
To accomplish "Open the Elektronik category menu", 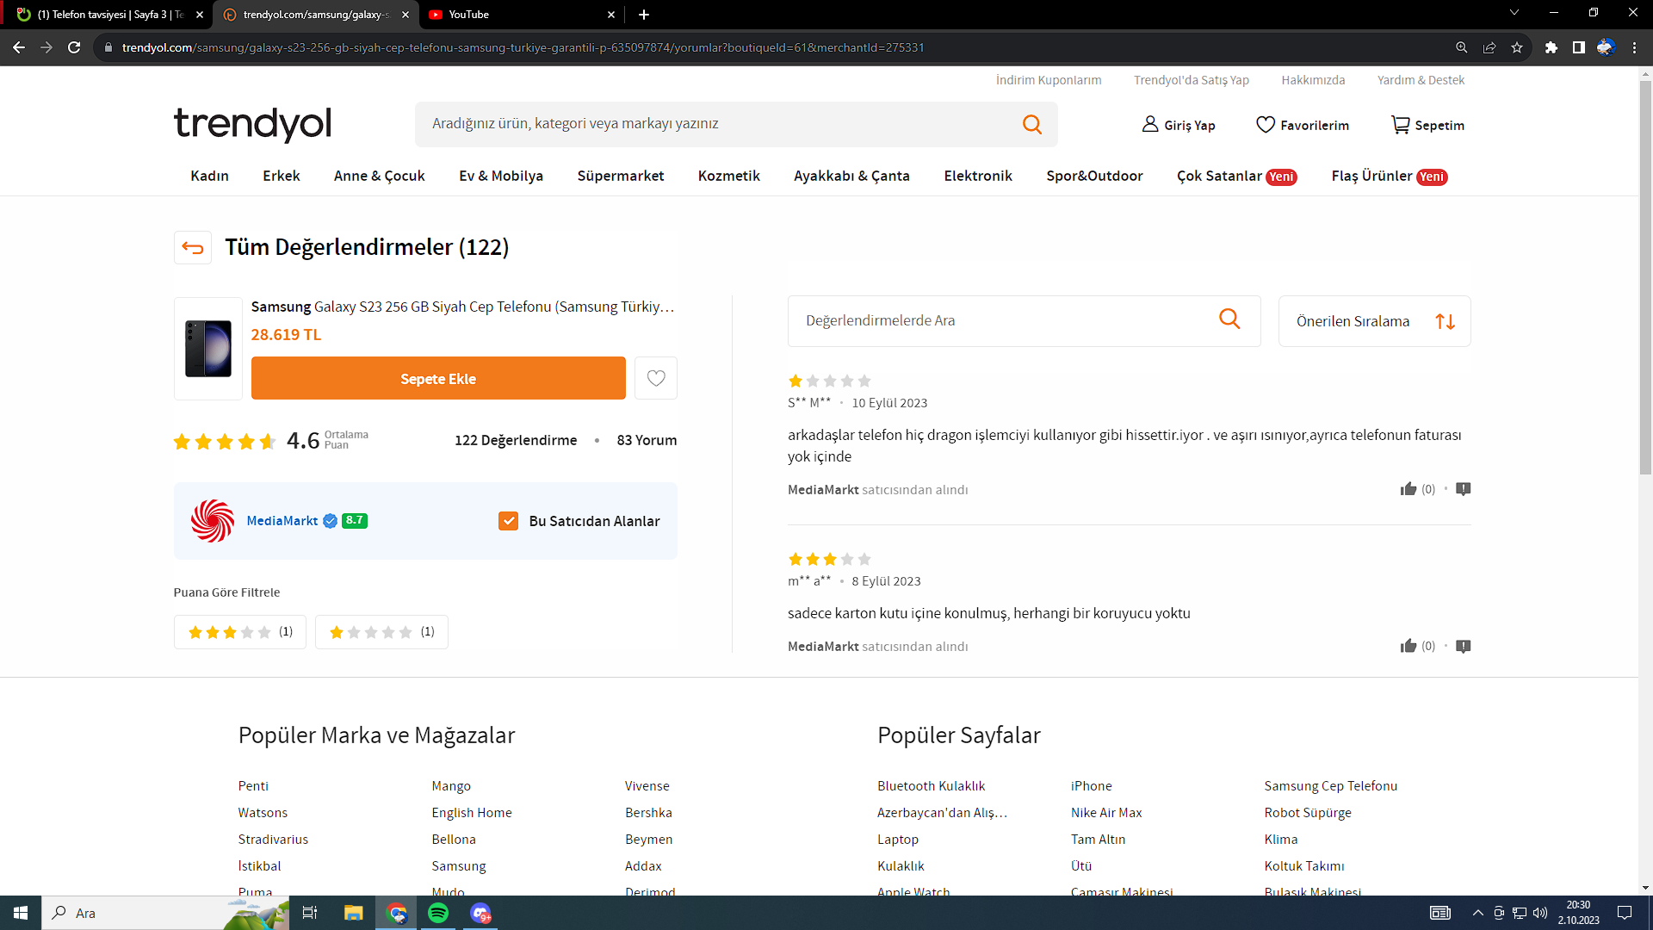I will [977, 176].
